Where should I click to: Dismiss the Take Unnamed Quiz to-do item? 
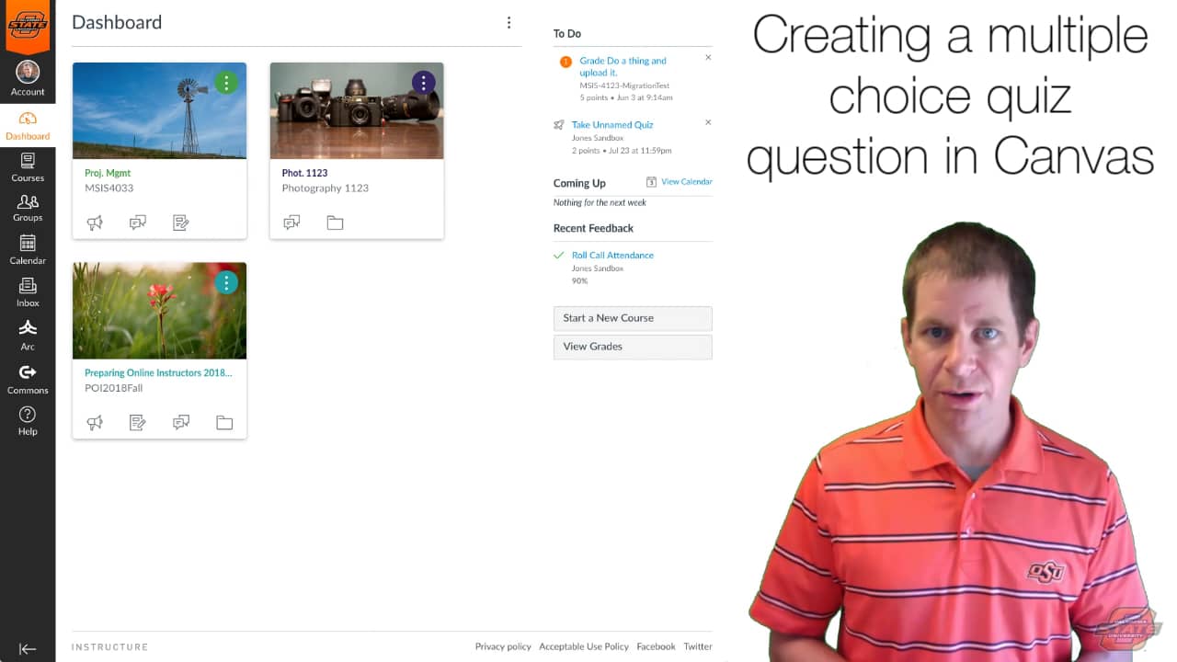point(708,122)
